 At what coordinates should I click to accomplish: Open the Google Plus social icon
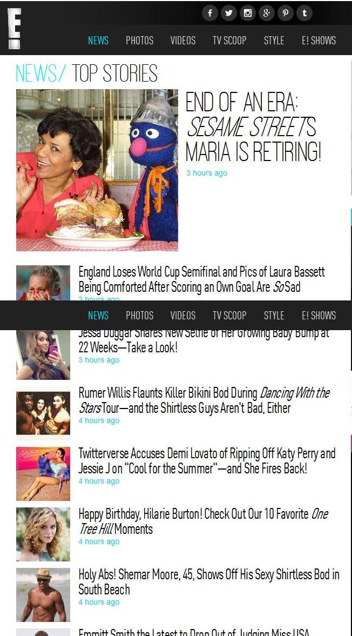click(267, 14)
